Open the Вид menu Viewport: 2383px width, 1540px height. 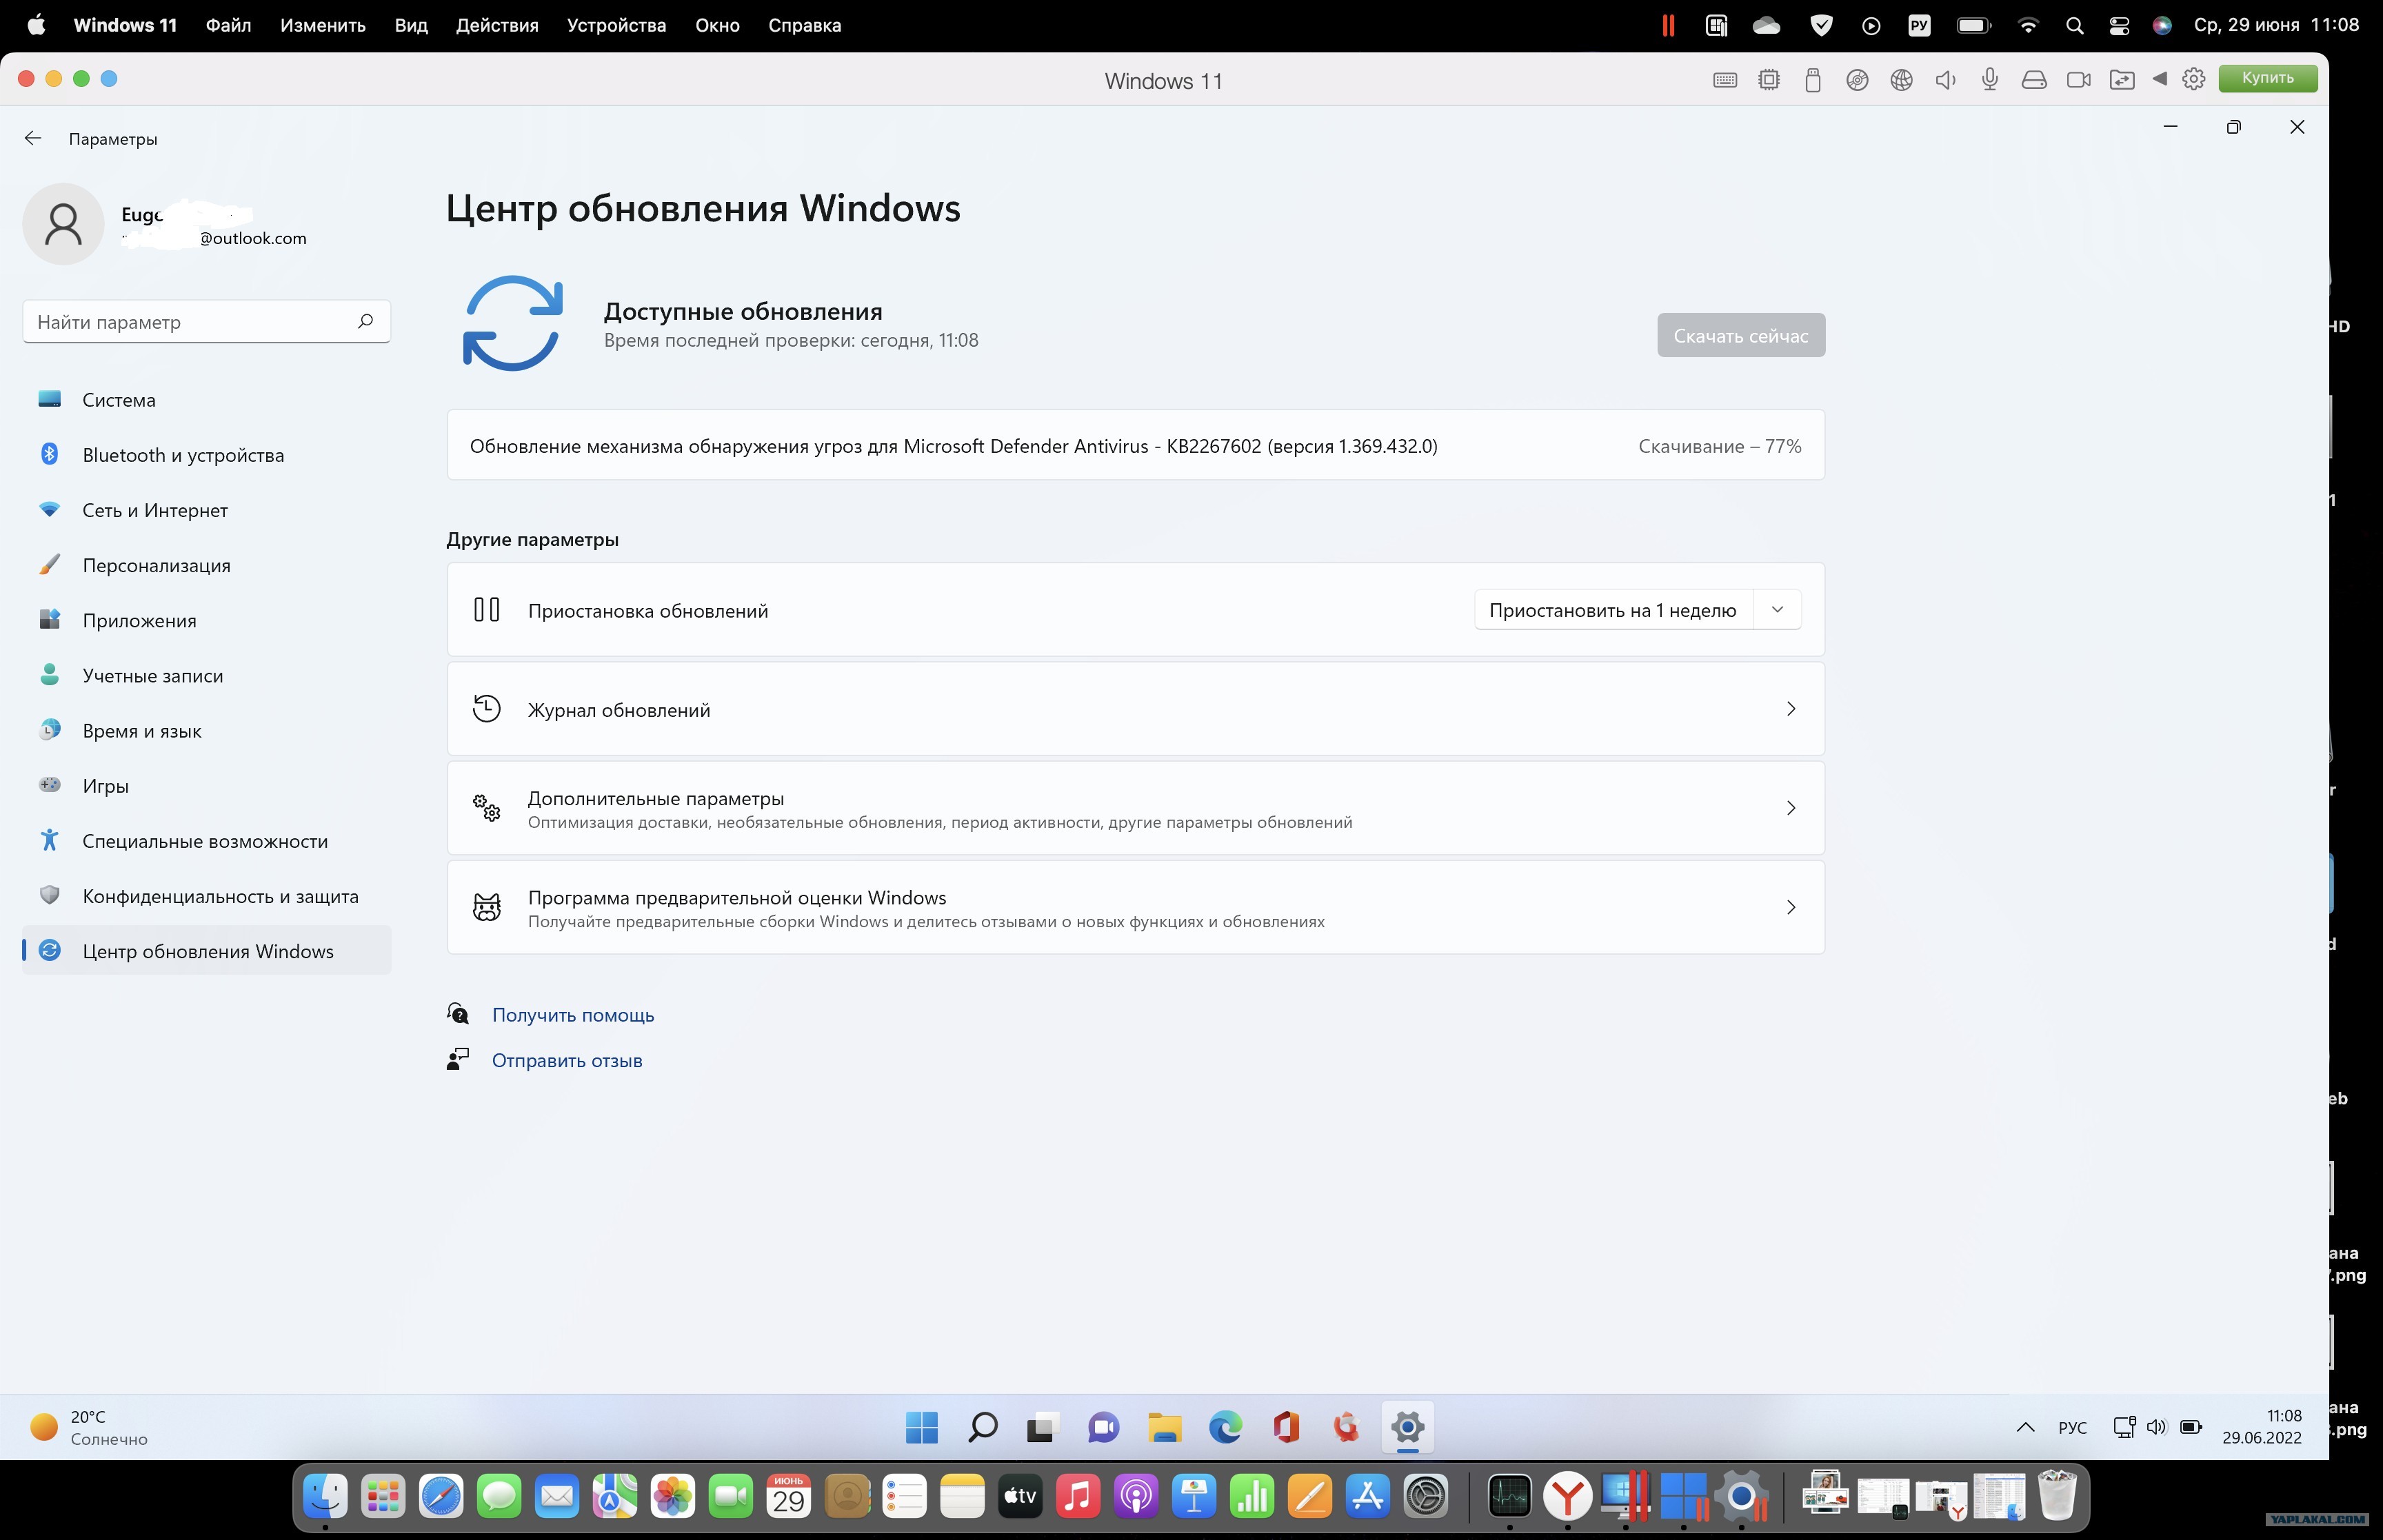[411, 25]
